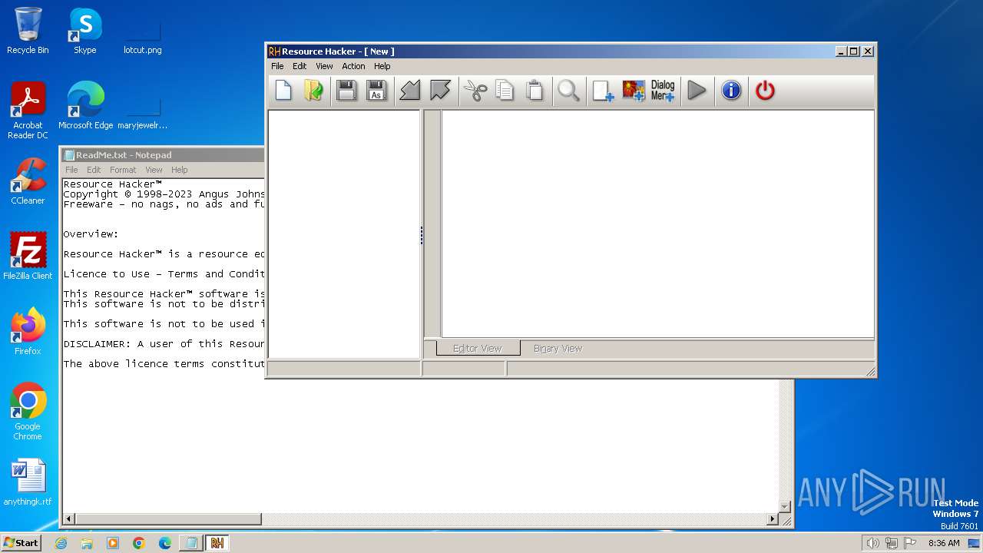This screenshot has height=553, width=983.
Task: Add an image resource icon
Action: [634, 91]
